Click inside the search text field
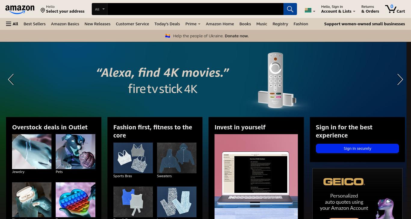 pyautogui.click(x=195, y=9)
